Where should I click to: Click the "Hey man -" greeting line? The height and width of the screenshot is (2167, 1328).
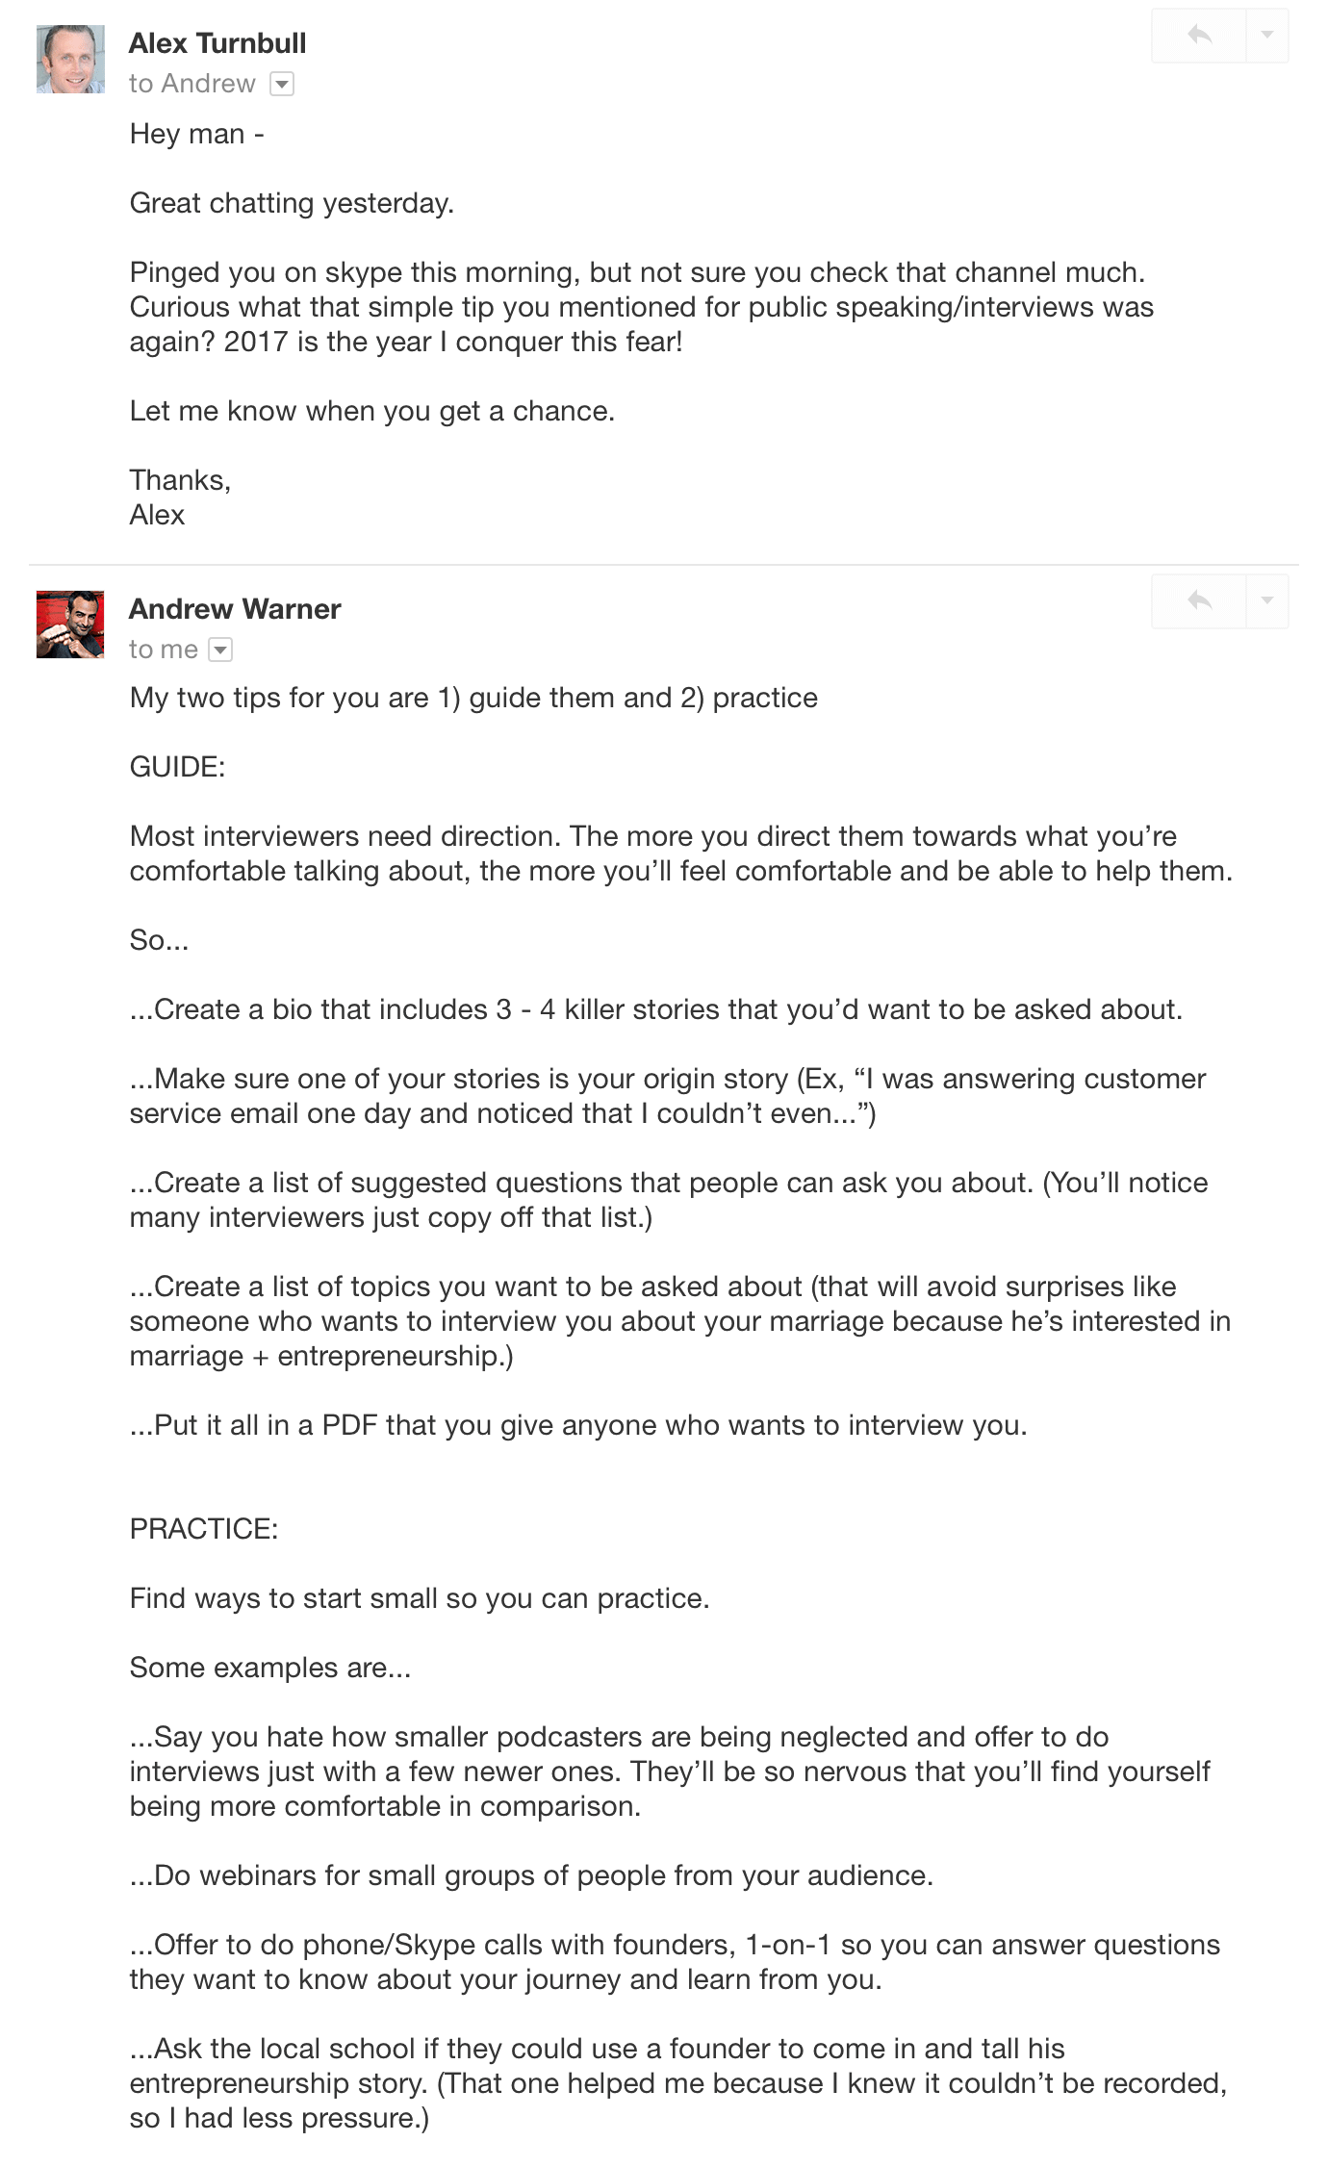[x=196, y=134]
